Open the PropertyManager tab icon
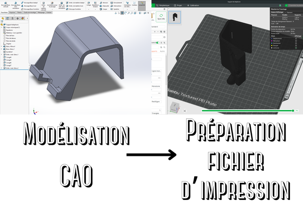This screenshot has height=214, width=303. pos(8,19)
